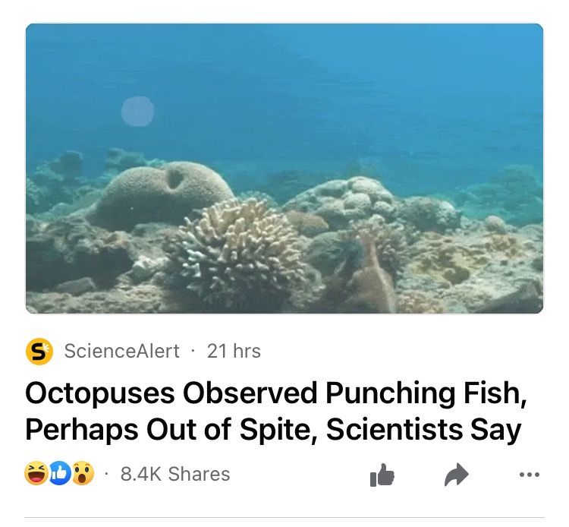Click the word Shares beside the reactions
Image resolution: width=569 pixels, height=527 pixels.
point(200,474)
